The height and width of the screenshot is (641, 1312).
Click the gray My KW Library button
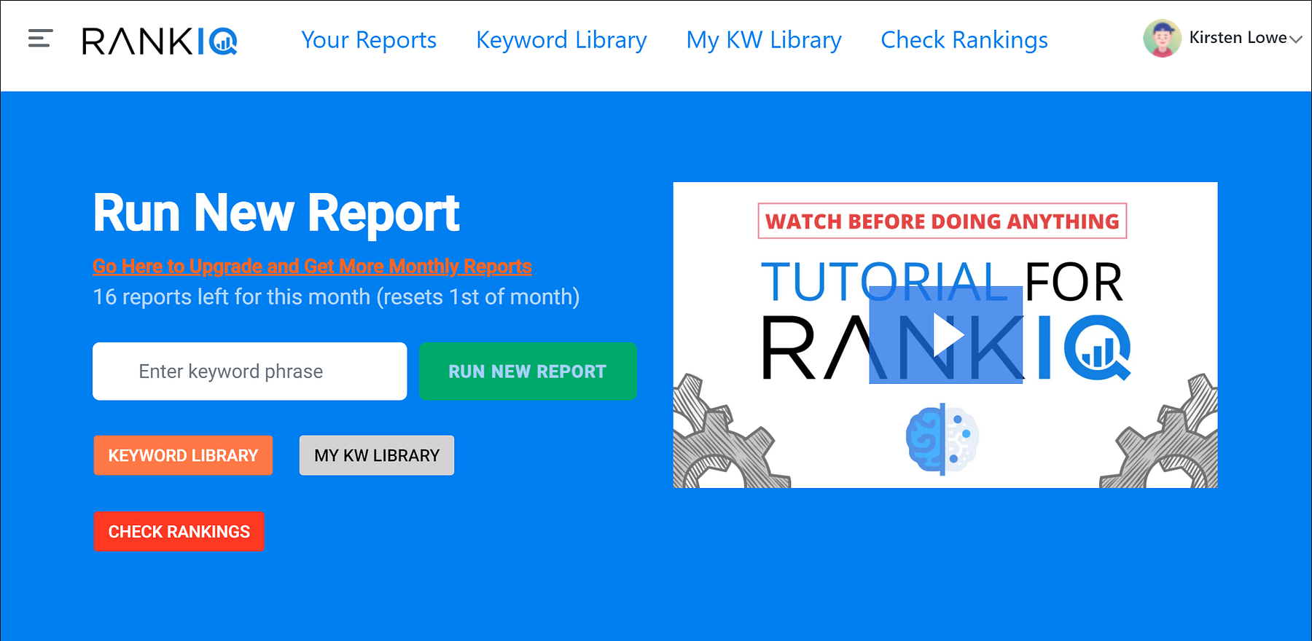tap(377, 455)
